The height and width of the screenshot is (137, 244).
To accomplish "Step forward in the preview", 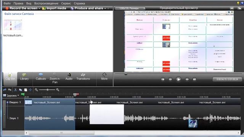I will tap(187, 80).
